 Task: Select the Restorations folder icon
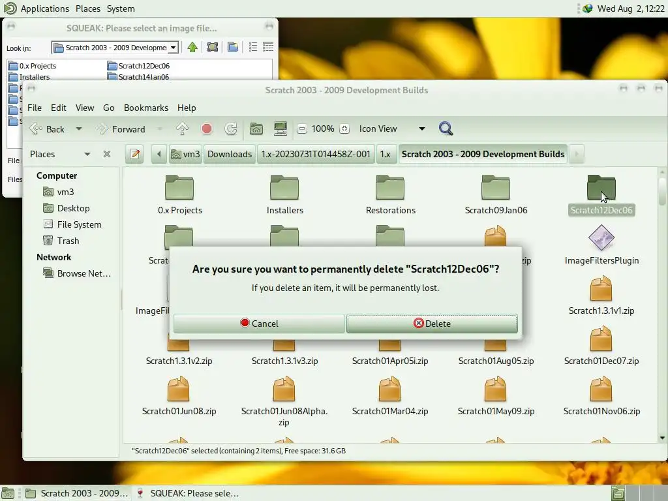(390, 187)
